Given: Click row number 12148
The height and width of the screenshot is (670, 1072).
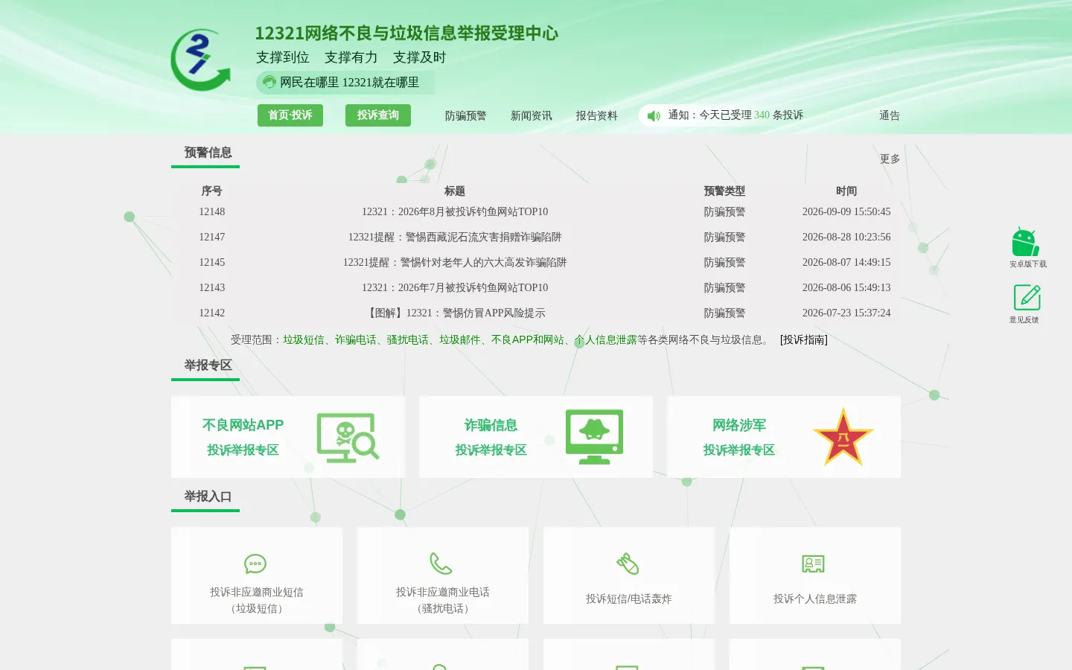Looking at the screenshot, I should point(212,212).
